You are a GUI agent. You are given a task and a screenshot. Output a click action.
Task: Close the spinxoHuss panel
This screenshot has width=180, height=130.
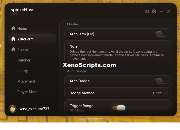(169, 11)
